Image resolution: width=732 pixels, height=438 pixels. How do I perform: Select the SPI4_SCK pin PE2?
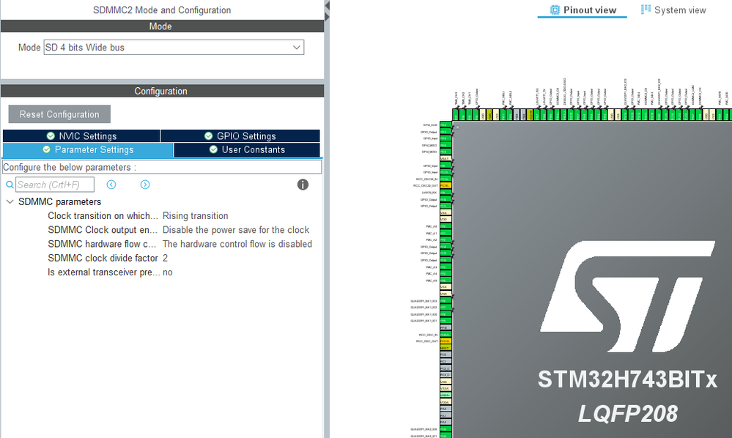[446, 125]
